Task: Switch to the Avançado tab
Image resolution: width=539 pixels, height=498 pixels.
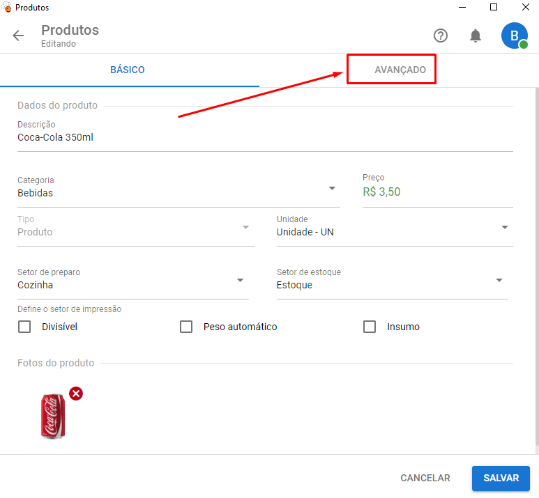Action: click(400, 70)
